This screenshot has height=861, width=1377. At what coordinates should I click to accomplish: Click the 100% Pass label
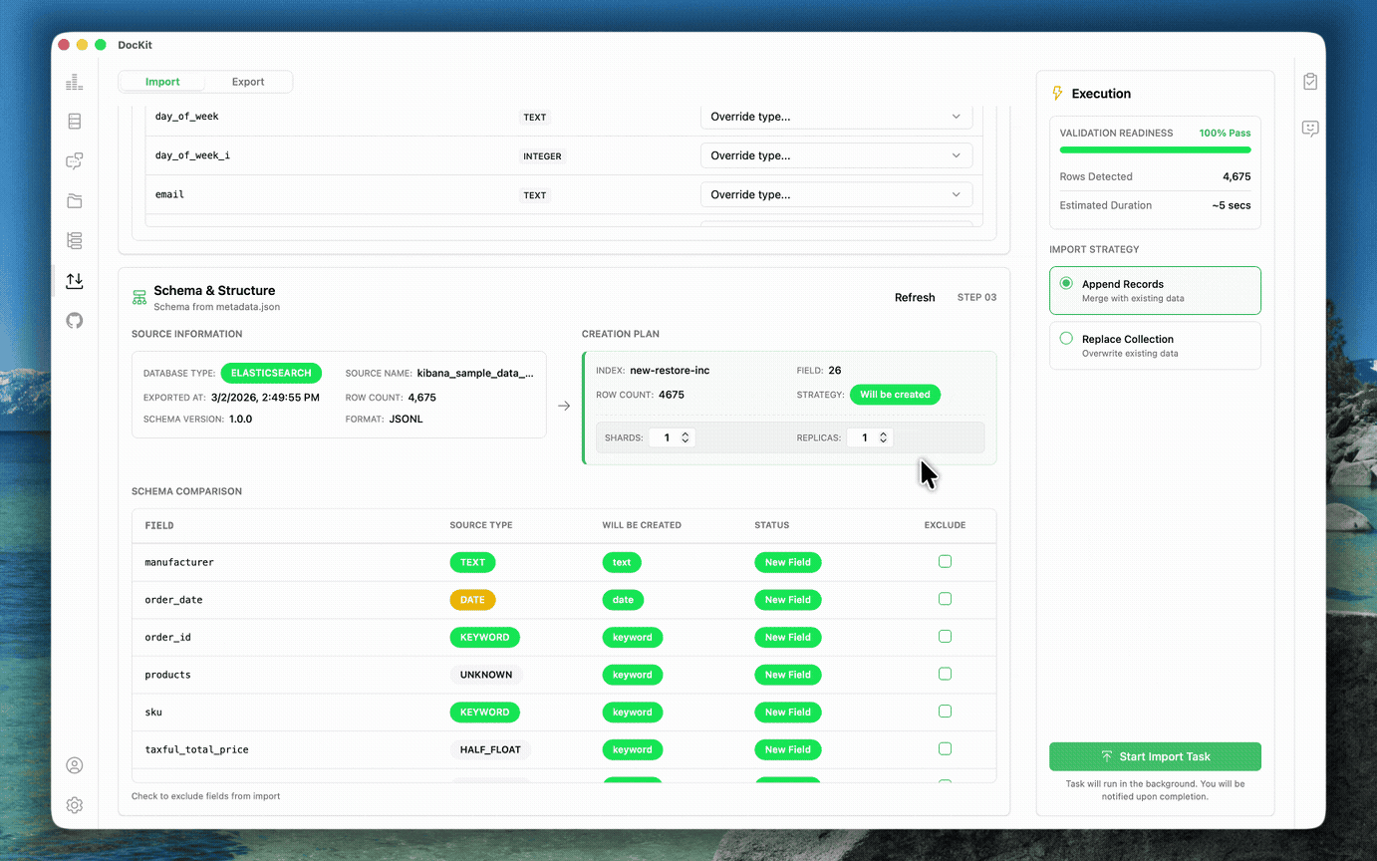[1225, 133]
